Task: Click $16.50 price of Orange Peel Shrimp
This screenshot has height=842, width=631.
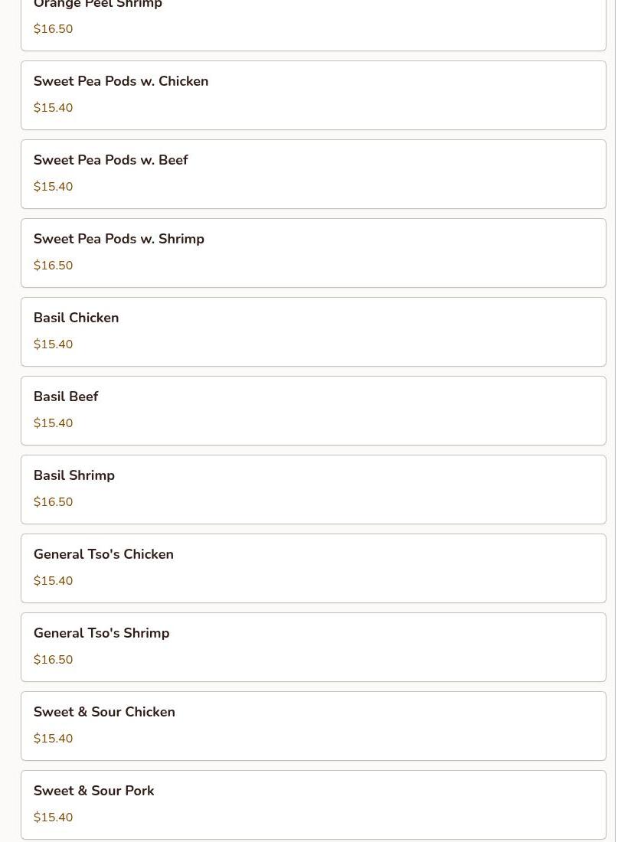Action: click(53, 29)
